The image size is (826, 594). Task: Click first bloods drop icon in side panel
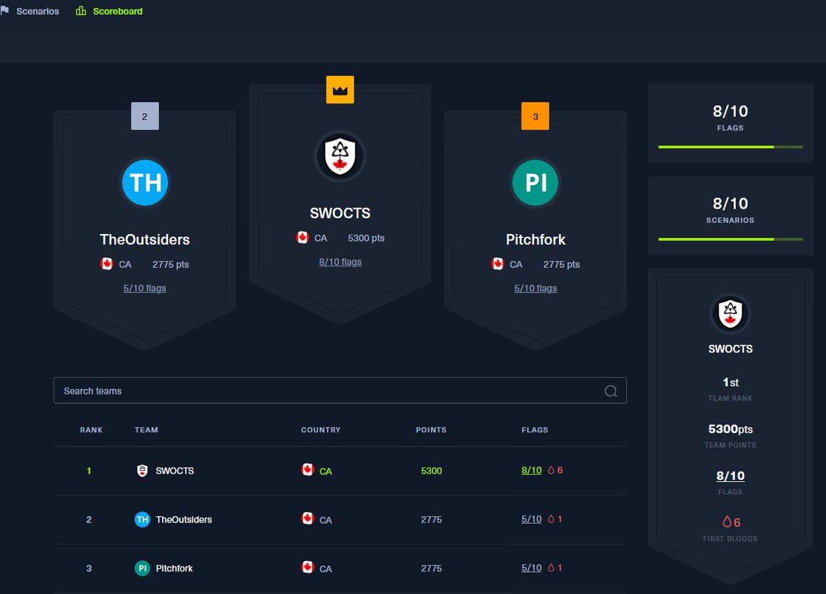(x=727, y=522)
